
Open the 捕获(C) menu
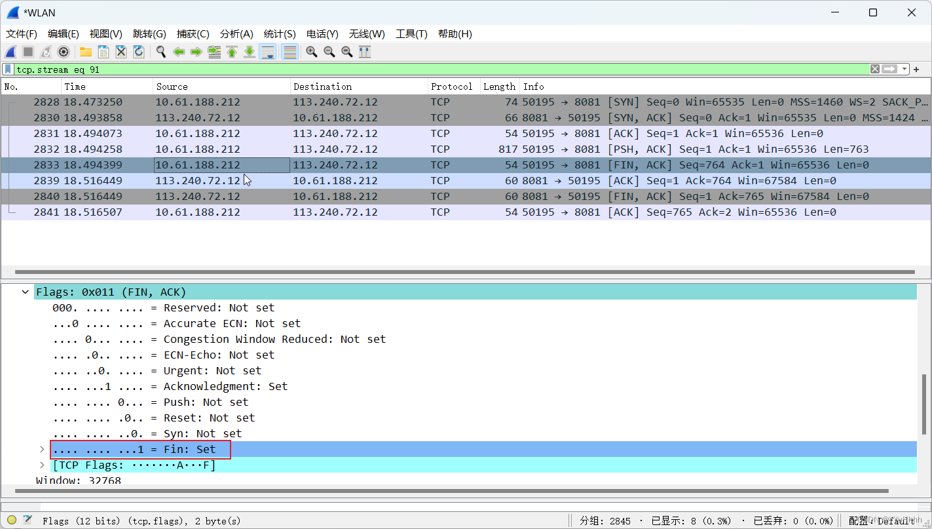[193, 34]
